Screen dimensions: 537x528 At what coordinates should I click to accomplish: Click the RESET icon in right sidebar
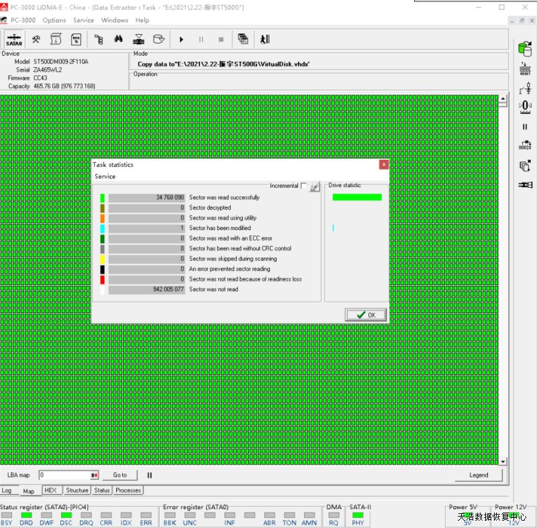[525, 68]
